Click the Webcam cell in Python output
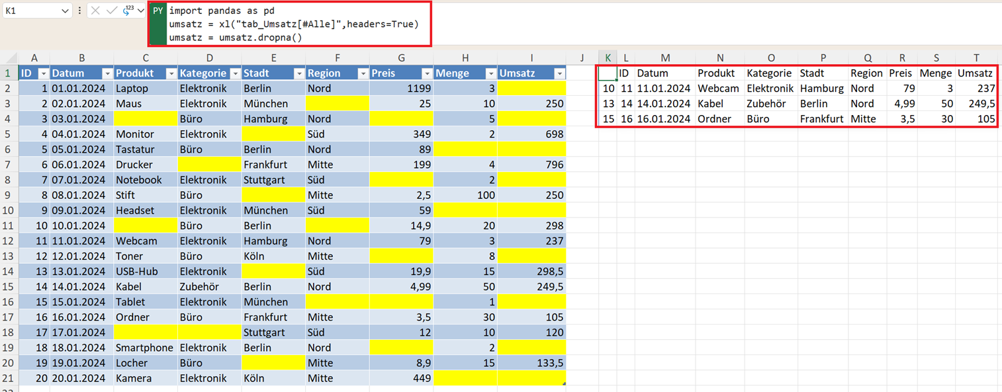 coord(718,89)
